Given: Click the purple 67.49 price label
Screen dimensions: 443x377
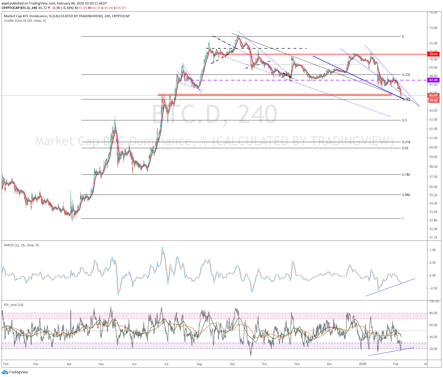Looking at the screenshot, I should click(x=433, y=80).
